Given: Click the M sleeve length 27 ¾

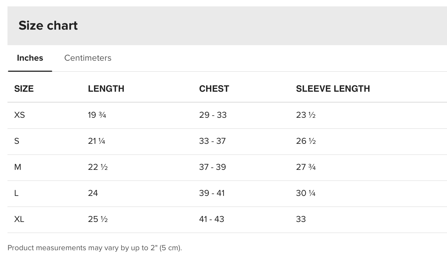Looking at the screenshot, I should 306,167.
